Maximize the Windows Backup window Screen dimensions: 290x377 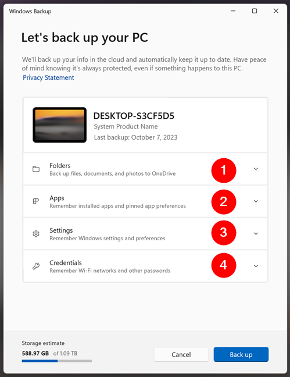(255, 11)
